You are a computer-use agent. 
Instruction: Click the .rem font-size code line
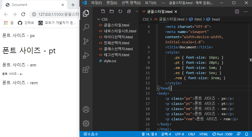tap(200, 78)
